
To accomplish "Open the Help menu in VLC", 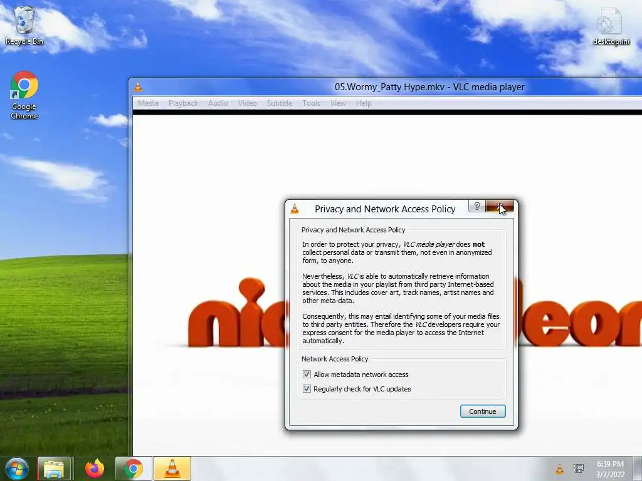I will pyautogui.click(x=364, y=103).
